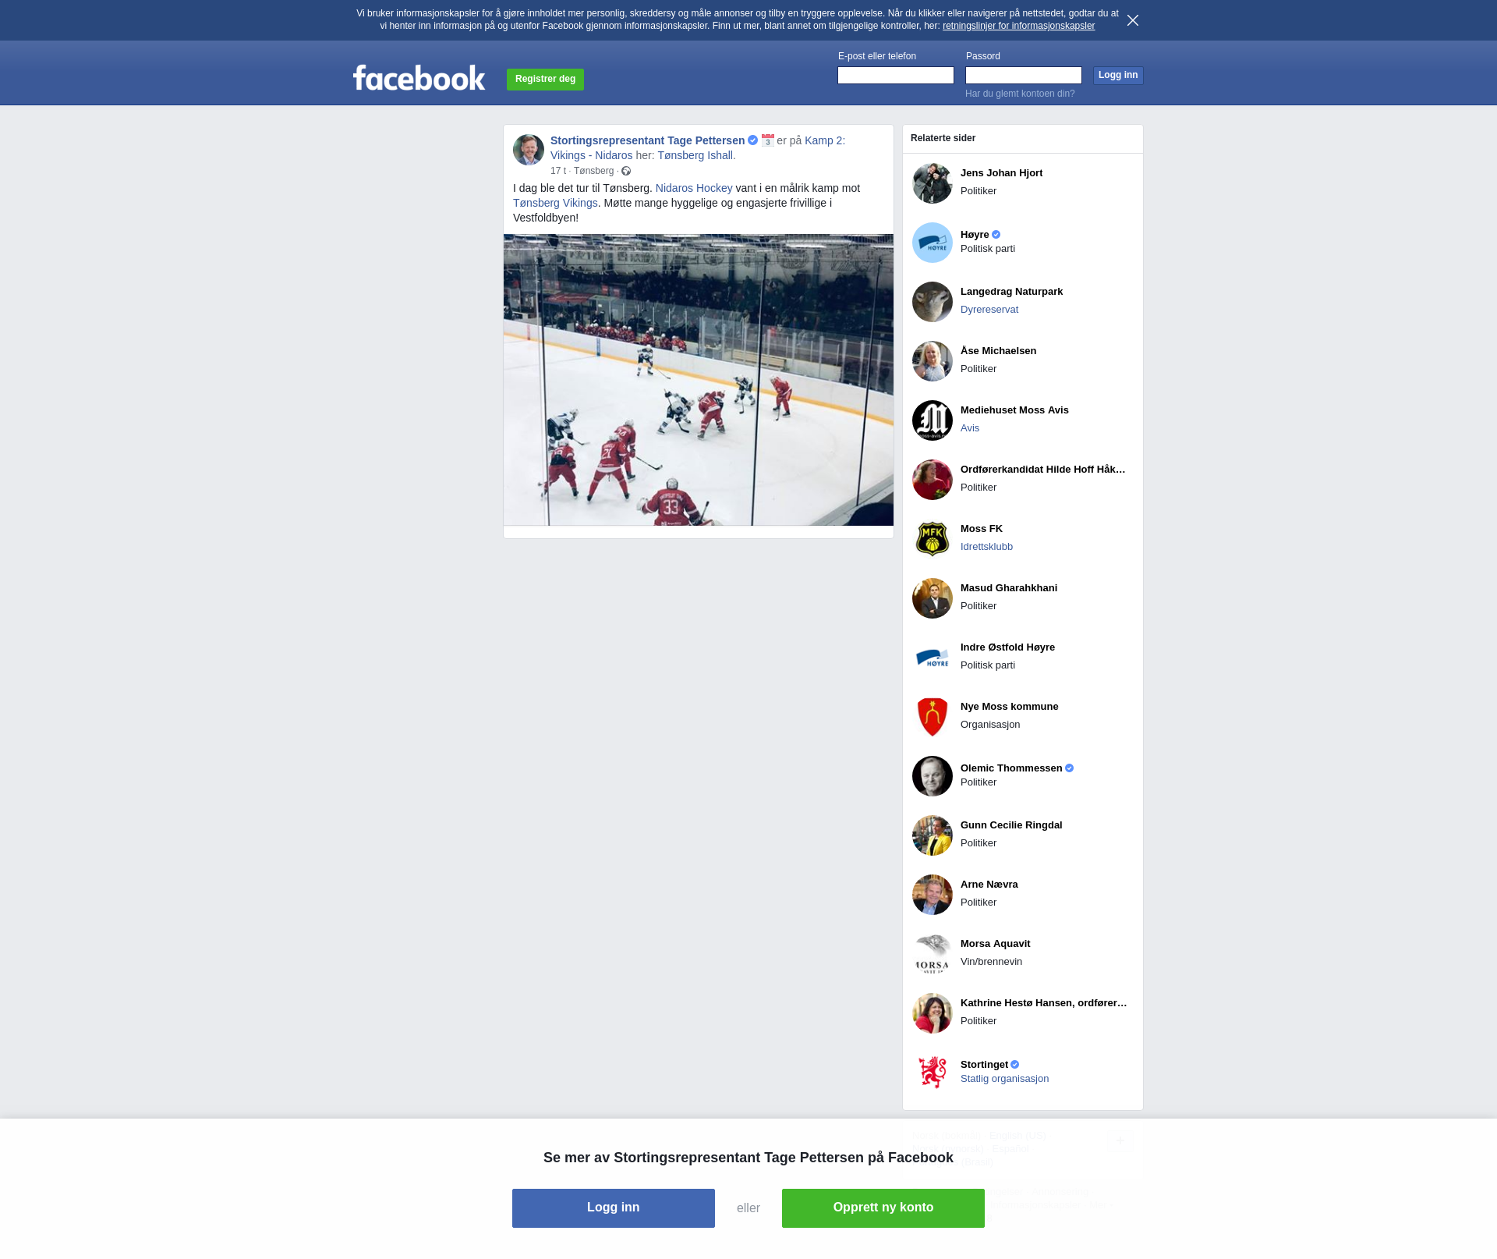Open Gunn Cecilie Ringdal's avatar
This screenshot has height=1259, width=1497.
(933, 835)
